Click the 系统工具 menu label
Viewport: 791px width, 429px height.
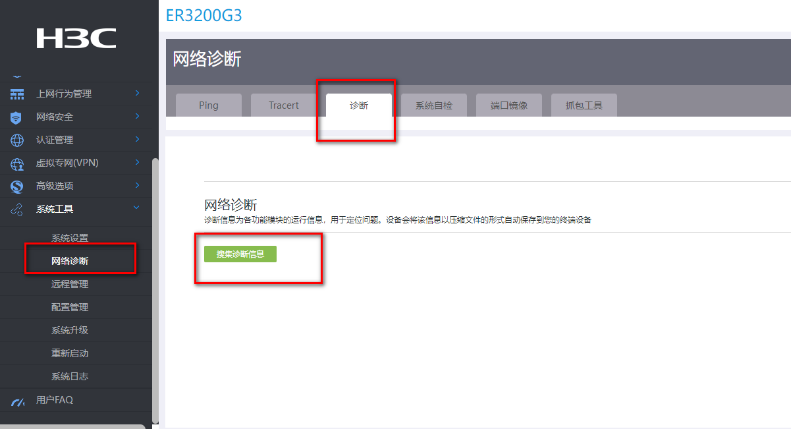pyautogui.click(x=55, y=209)
